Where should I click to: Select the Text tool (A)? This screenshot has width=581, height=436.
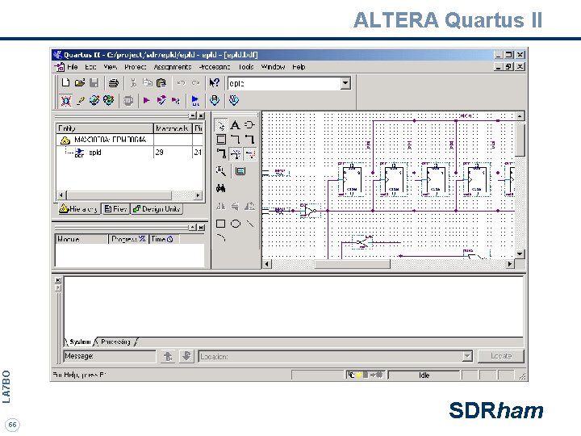(x=235, y=125)
